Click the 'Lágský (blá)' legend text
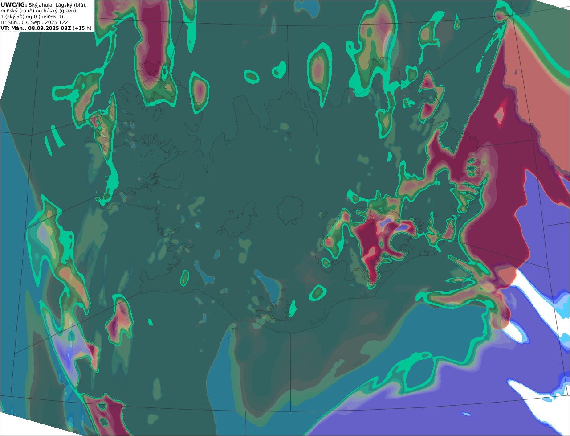The height and width of the screenshot is (436, 570). pyautogui.click(x=71, y=5)
